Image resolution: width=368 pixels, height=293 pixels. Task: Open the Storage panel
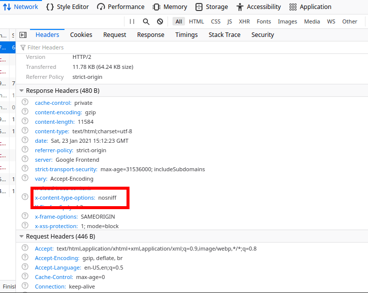click(x=211, y=7)
